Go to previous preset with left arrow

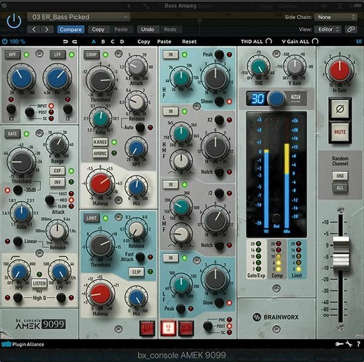(x=34, y=29)
